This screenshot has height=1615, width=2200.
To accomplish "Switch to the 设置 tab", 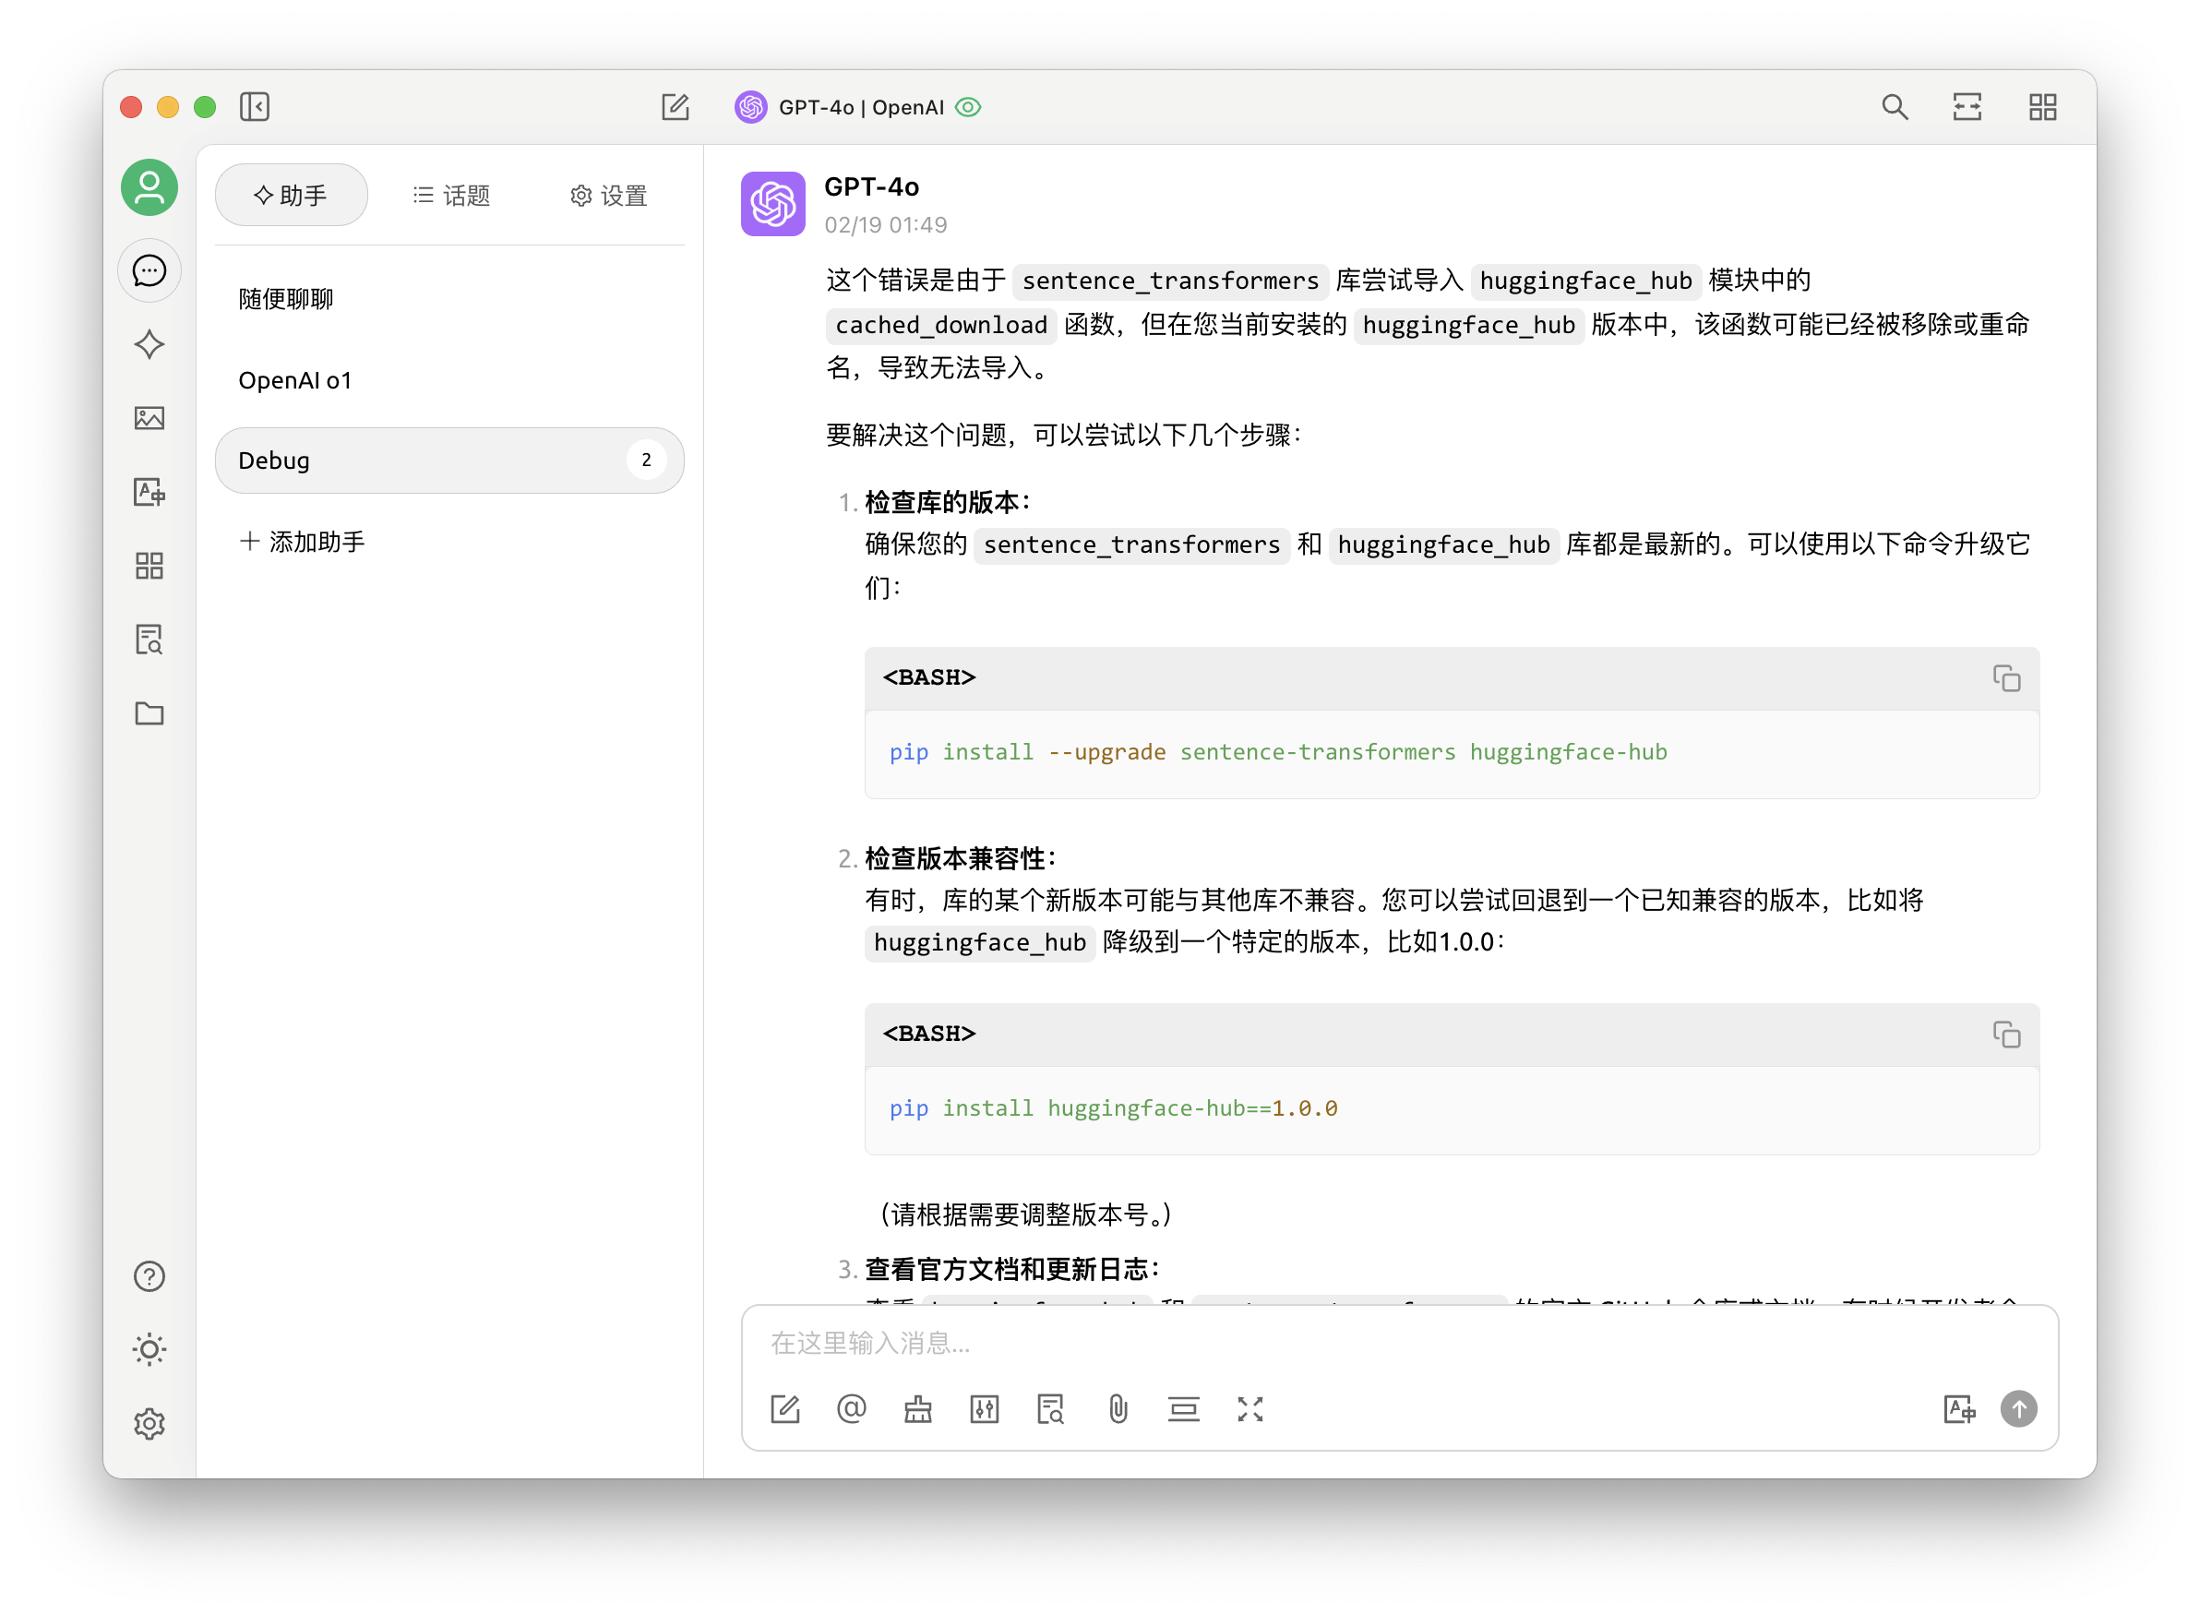I will click(x=609, y=196).
